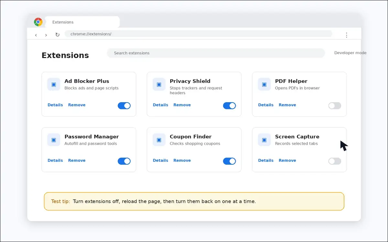Open Details for Screen Capture
Screen dimensions: 388x242
[x=266, y=160]
